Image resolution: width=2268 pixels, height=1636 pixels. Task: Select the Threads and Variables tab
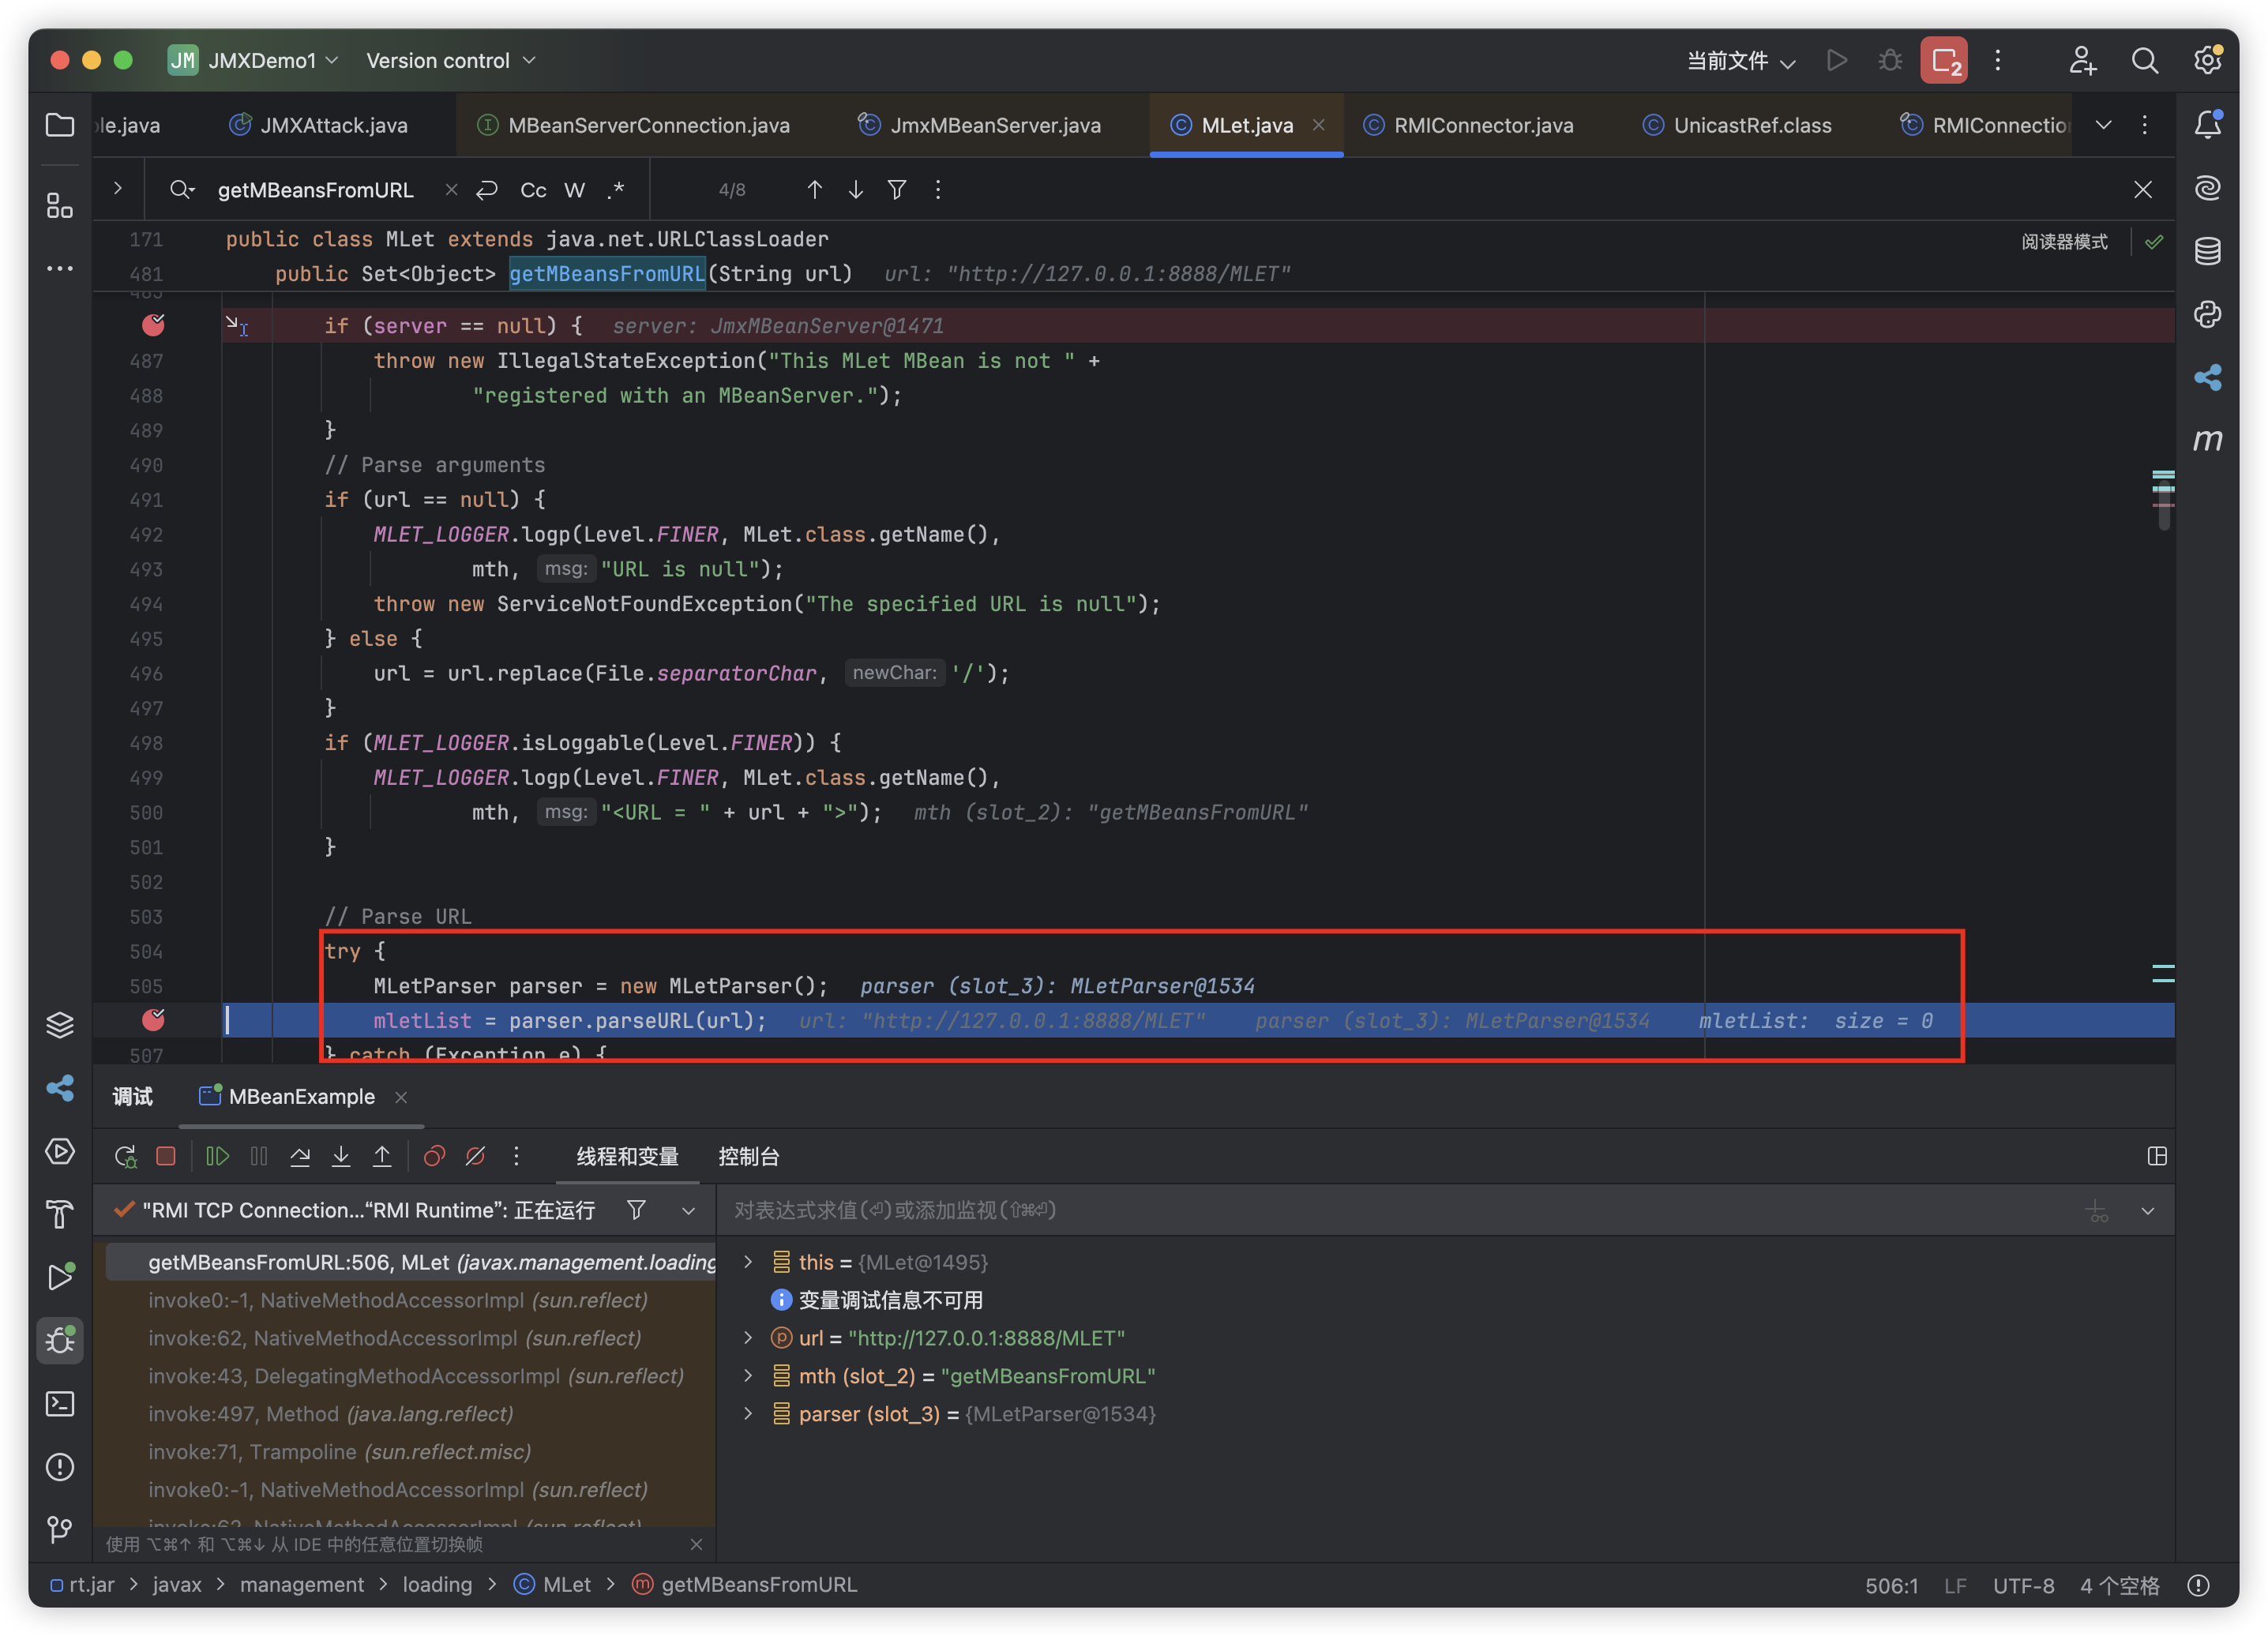(x=628, y=1157)
